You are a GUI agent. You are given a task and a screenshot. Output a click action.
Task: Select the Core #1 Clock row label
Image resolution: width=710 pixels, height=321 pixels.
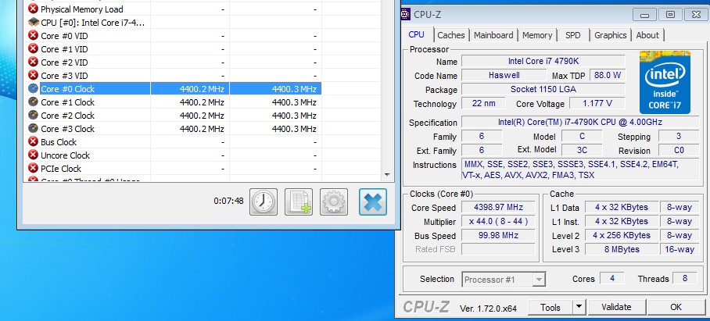point(68,102)
